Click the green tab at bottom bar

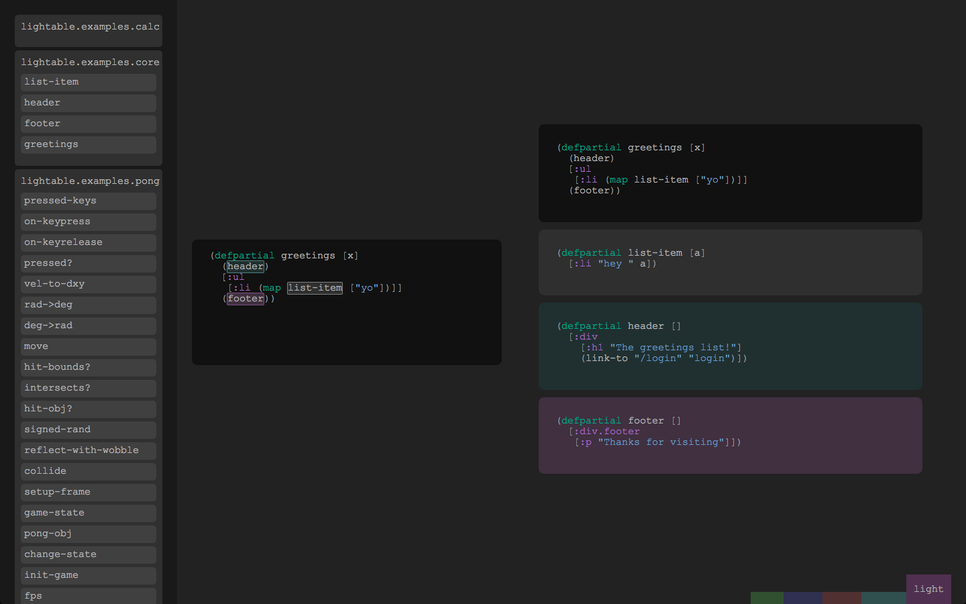point(767,598)
